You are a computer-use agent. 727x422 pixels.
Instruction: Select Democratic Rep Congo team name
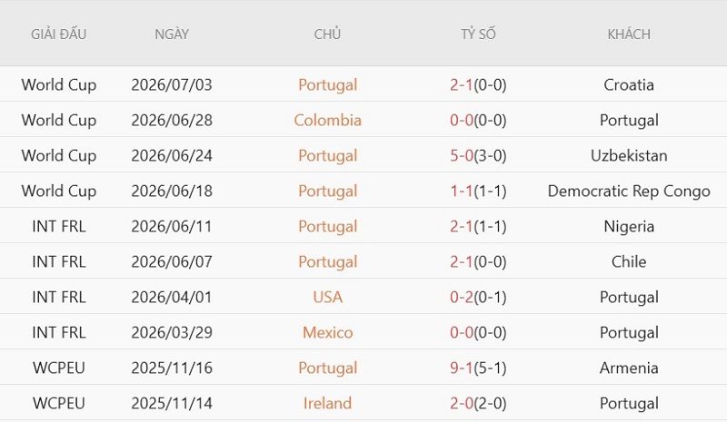629,191
